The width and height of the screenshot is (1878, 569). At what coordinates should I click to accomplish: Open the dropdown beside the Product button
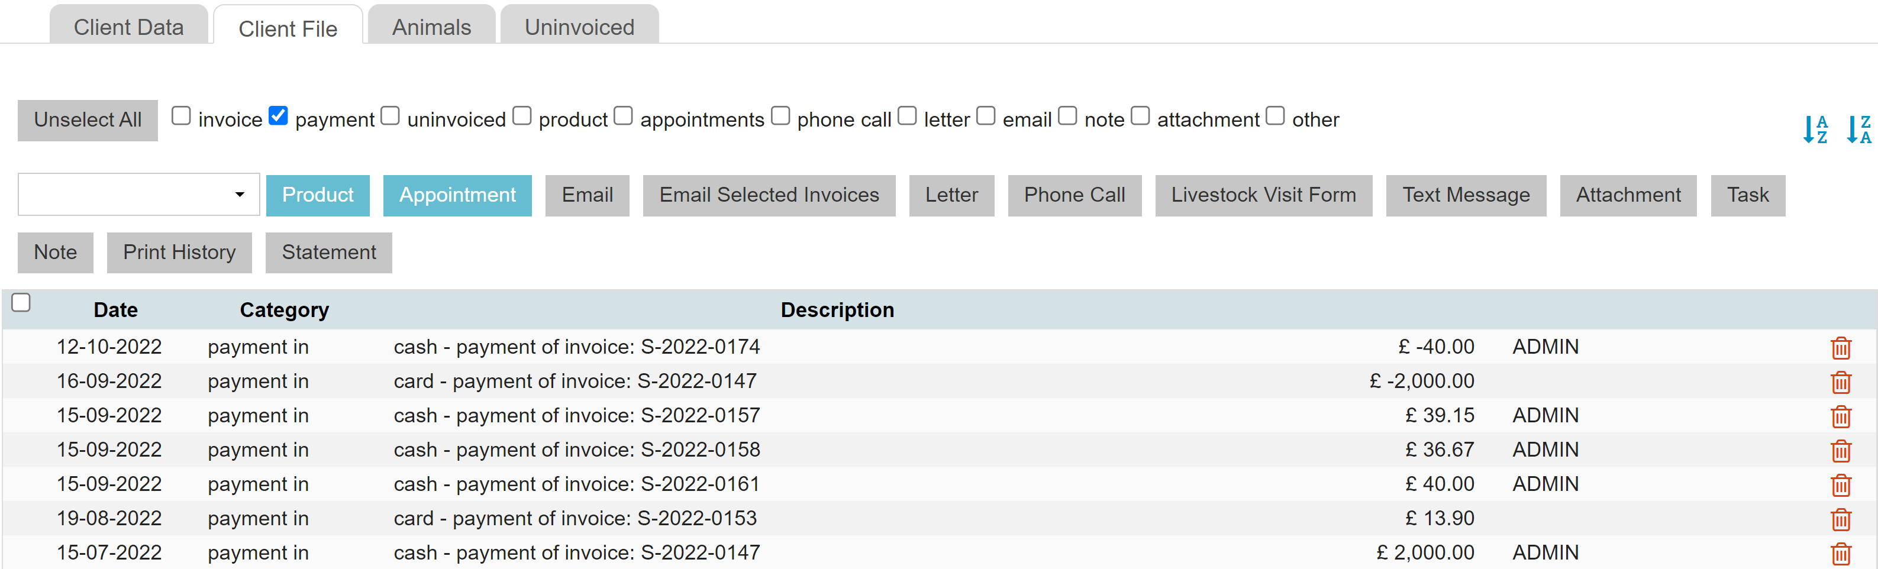[242, 195]
